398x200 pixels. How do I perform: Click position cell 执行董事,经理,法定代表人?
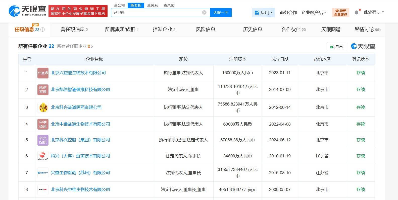click(183, 140)
